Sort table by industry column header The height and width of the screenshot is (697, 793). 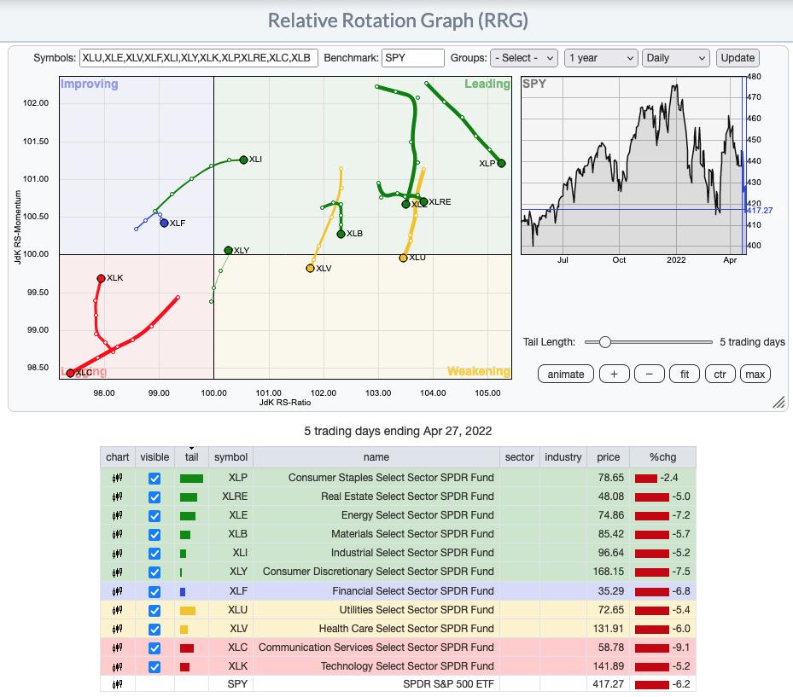pos(563,457)
